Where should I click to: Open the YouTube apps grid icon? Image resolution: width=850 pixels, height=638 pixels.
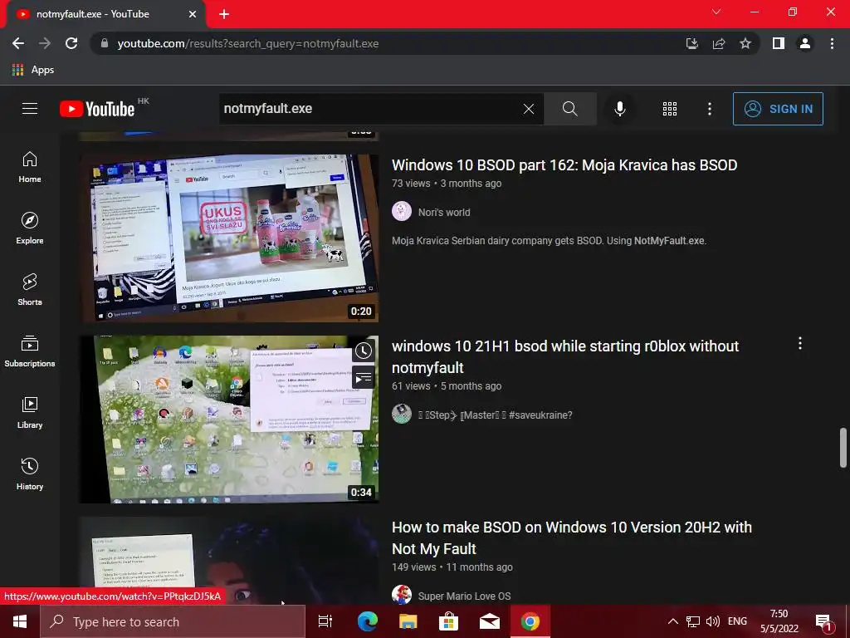(x=670, y=109)
